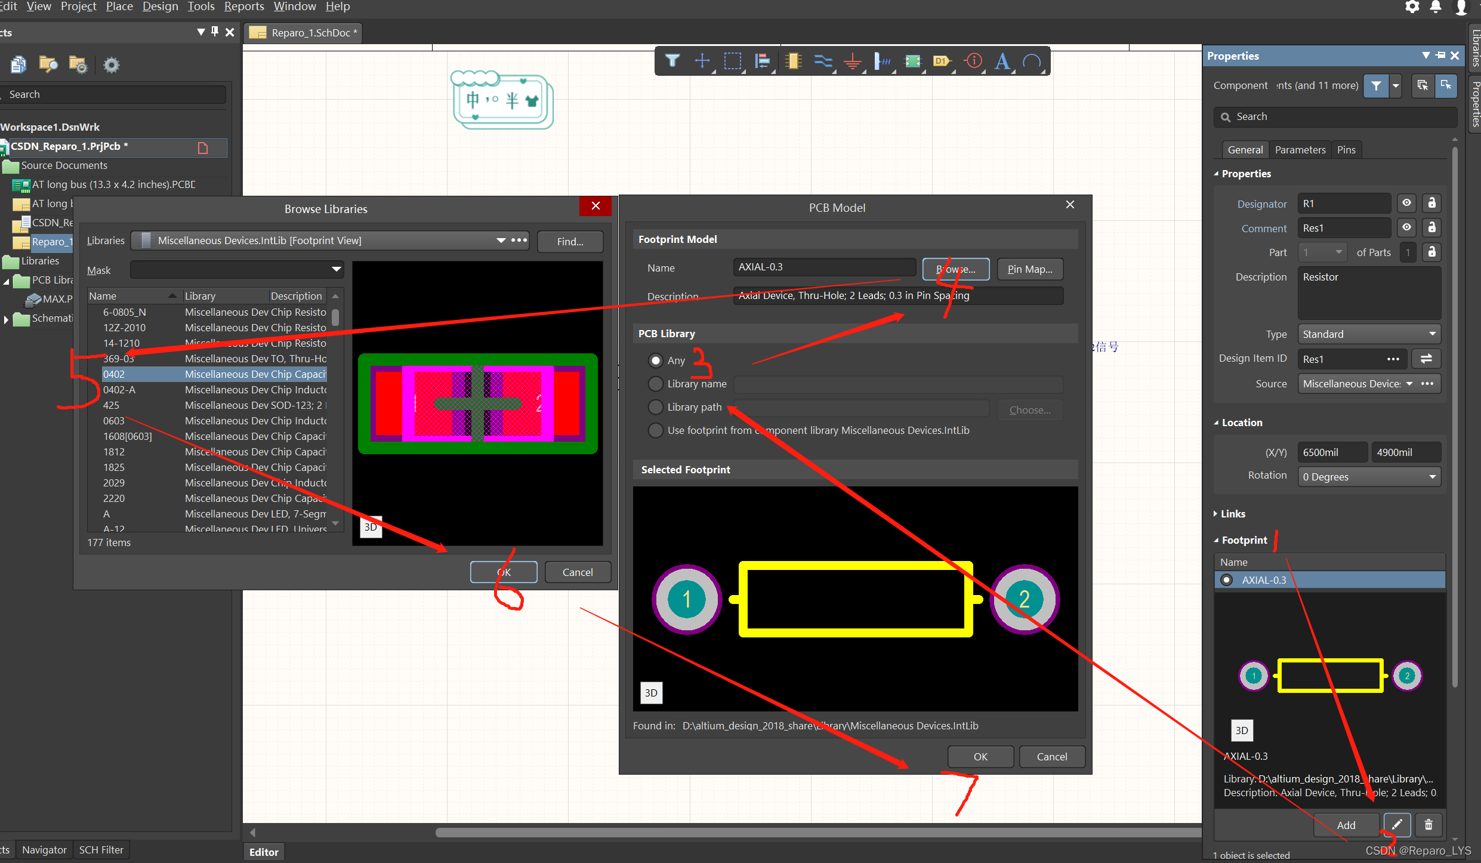The height and width of the screenshot is (863, 1481).
Task: Switch to the Parameters tab
Action: tap(1300, 150)
